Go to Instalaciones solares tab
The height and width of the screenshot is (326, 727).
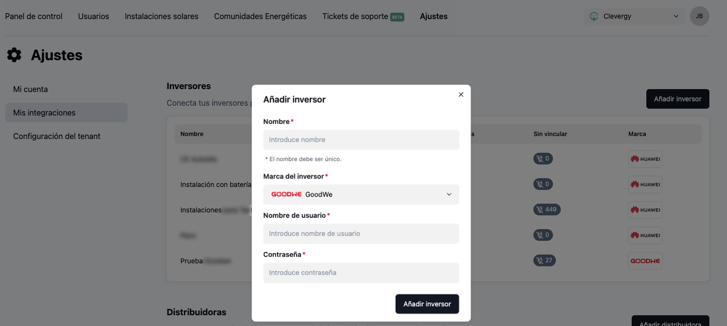pos(161,16)
